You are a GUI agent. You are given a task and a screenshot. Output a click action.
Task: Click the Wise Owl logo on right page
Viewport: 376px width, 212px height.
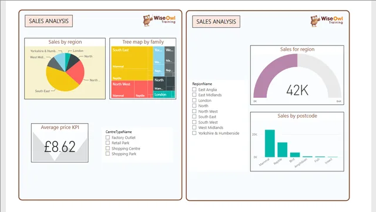coord(327,21)
